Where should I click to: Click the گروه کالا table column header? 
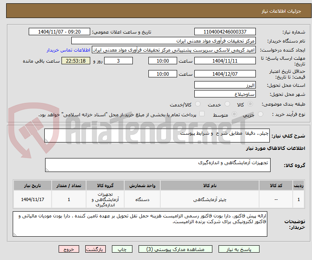105,185
